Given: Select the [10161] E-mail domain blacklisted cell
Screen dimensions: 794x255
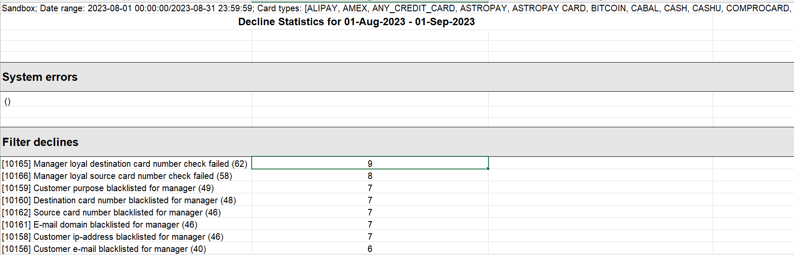Looking at the screenshot, I should point(100,225).
